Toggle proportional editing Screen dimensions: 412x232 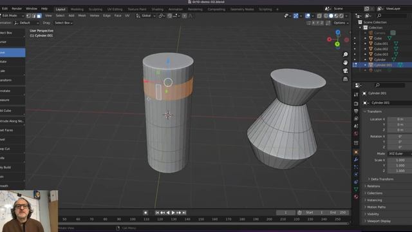click(x=185, y=15)
